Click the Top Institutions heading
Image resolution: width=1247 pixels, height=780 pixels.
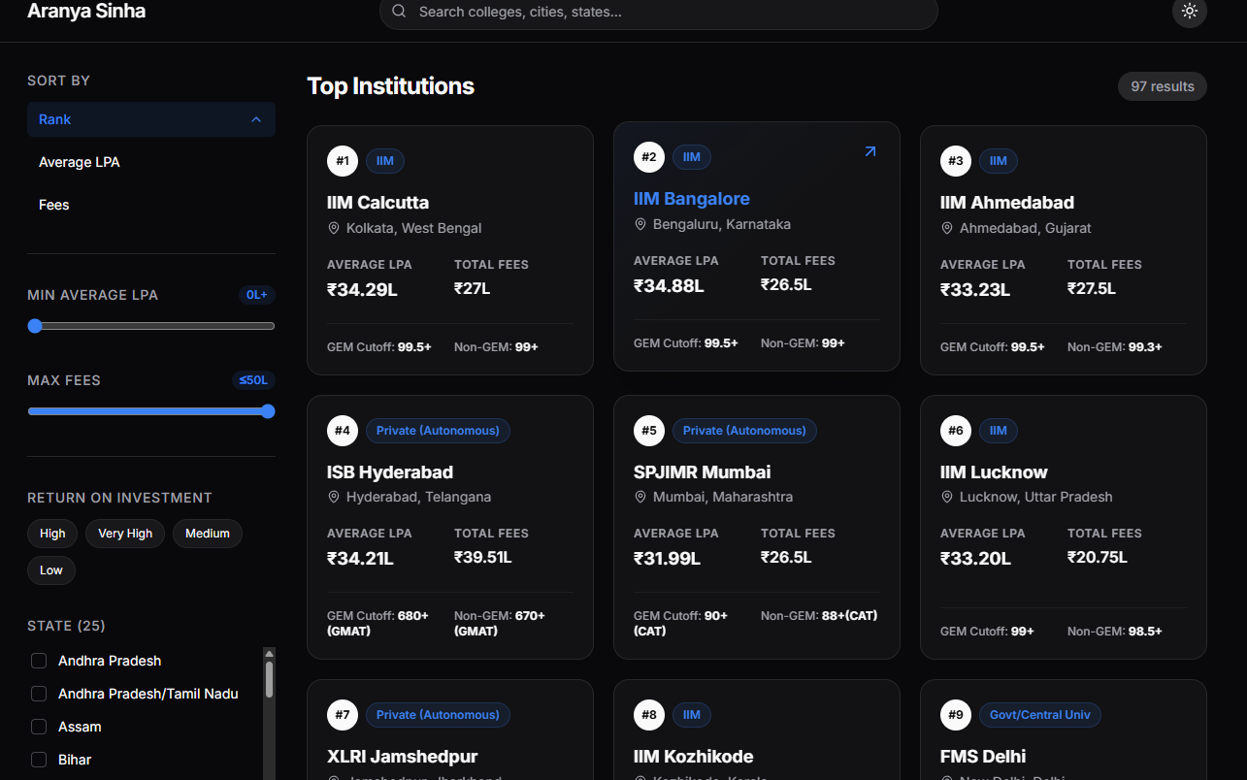(x=391, y=86)
